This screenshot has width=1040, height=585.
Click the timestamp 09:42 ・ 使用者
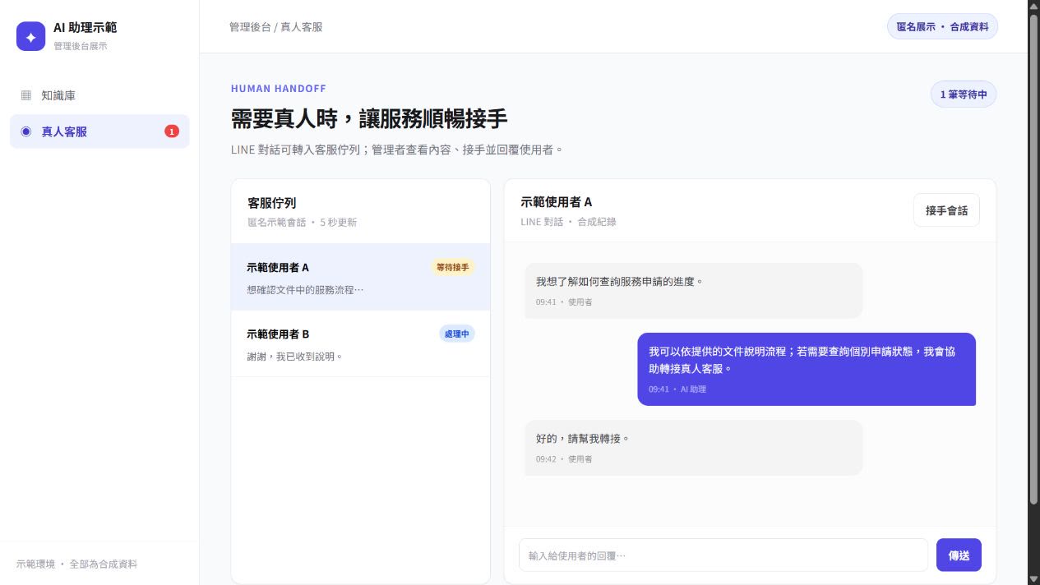(x=564, y=459)
